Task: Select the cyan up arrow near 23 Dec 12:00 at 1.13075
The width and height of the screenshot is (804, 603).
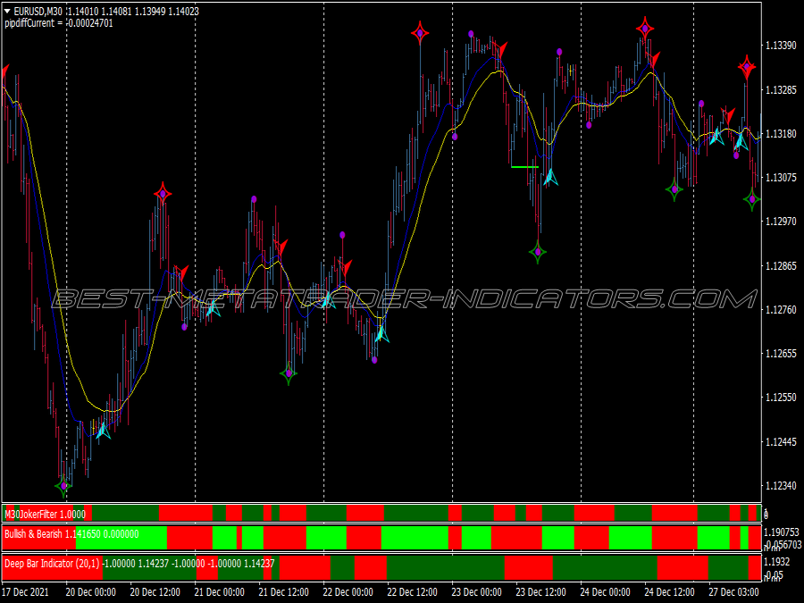Action: [550, 178]
